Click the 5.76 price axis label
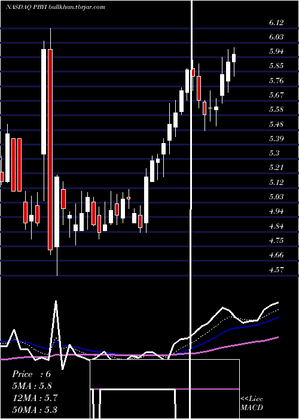The height and width of the screenshot is (419, 299). pos(276,80)
